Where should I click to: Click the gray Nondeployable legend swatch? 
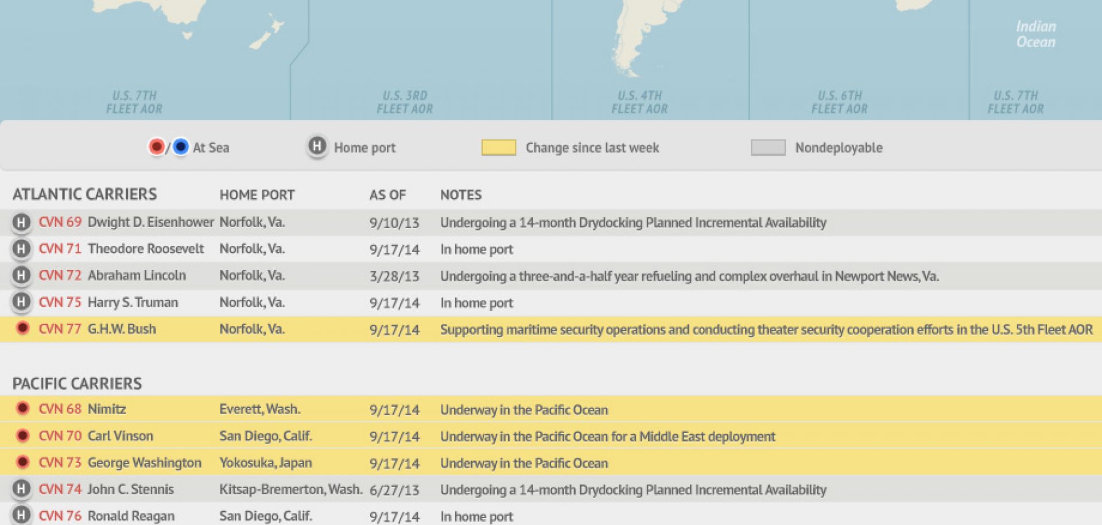pos(768,148)
